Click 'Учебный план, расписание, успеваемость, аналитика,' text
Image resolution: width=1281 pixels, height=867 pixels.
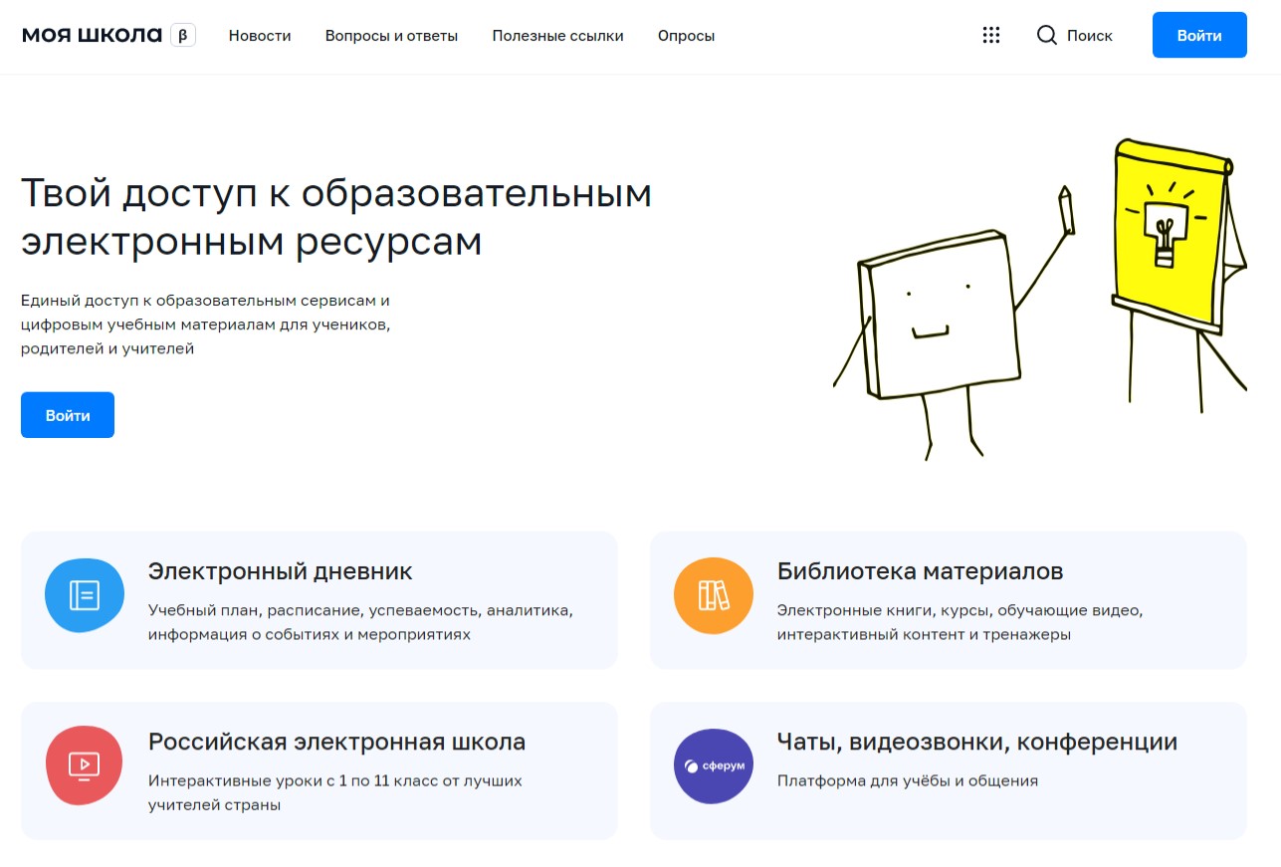(361, 610)
